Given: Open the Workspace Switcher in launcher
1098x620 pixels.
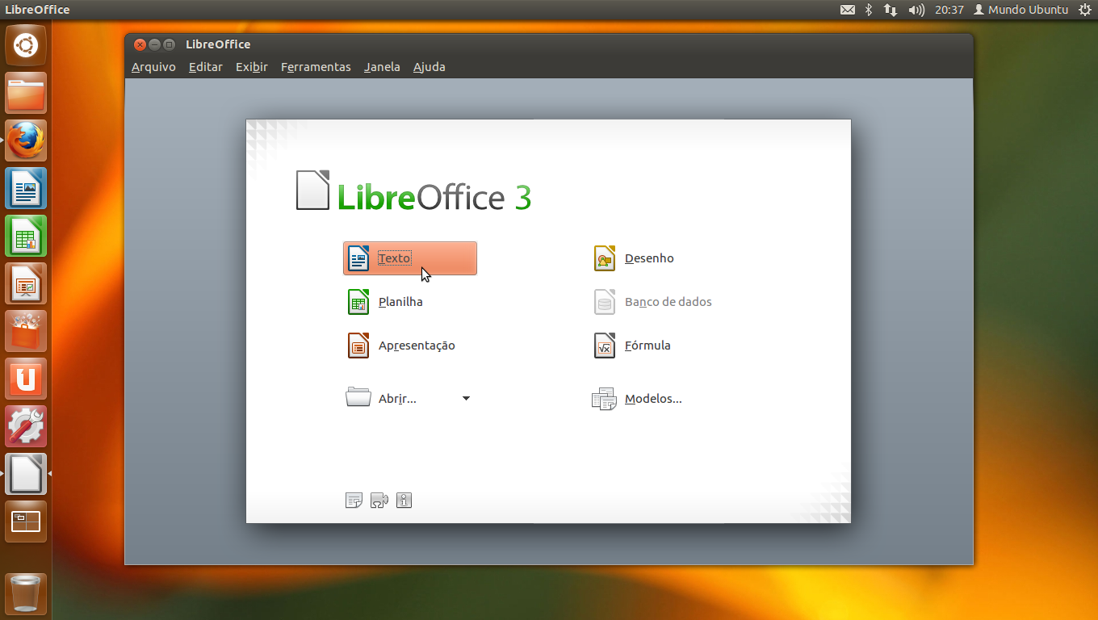Looking at the screenshot, I should pos(26,522).
